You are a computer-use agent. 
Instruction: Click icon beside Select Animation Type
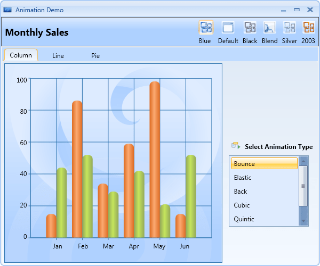coord(236,146)
